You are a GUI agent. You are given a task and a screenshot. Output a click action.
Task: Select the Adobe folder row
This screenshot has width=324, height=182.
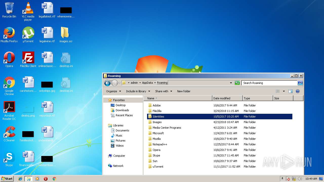click(220, 105)
